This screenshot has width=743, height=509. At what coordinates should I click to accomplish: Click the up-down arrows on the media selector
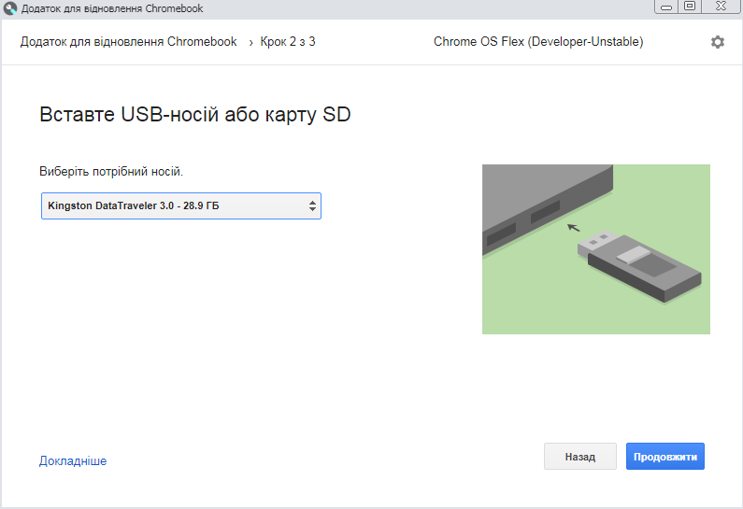pyautogui.click(x=312, y=205)
